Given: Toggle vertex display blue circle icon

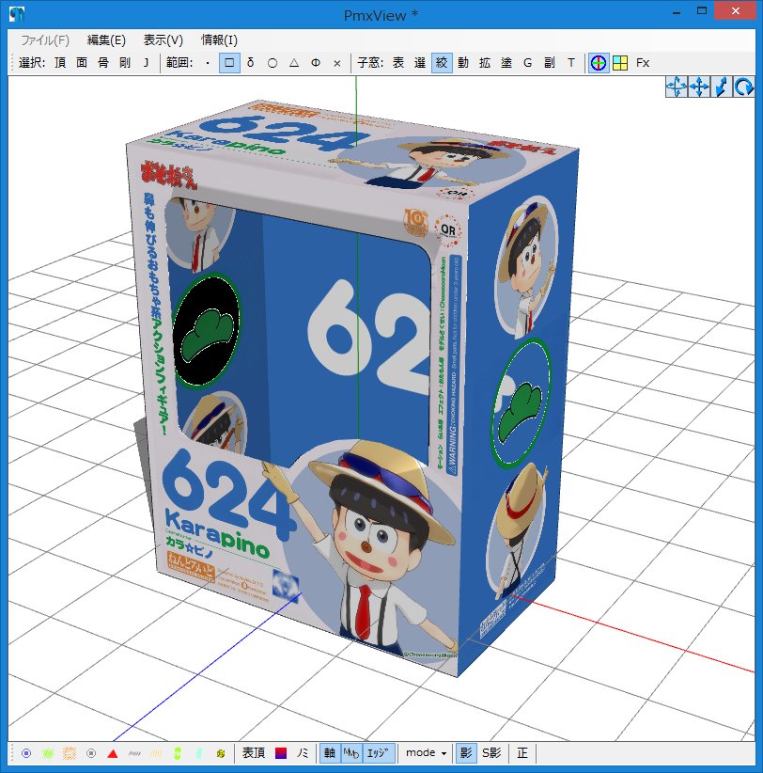Looking at the screenshot, I should [26, 753].
